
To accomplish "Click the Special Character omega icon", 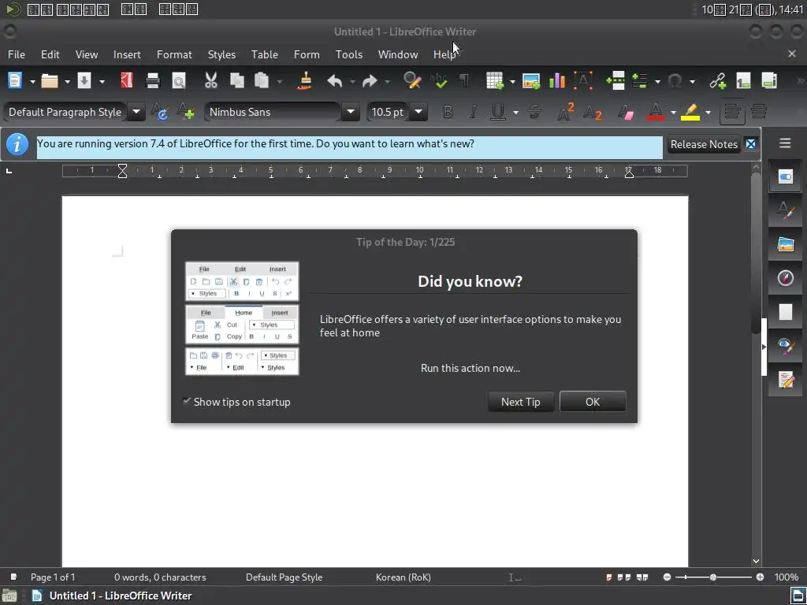I will coord(675,81).
